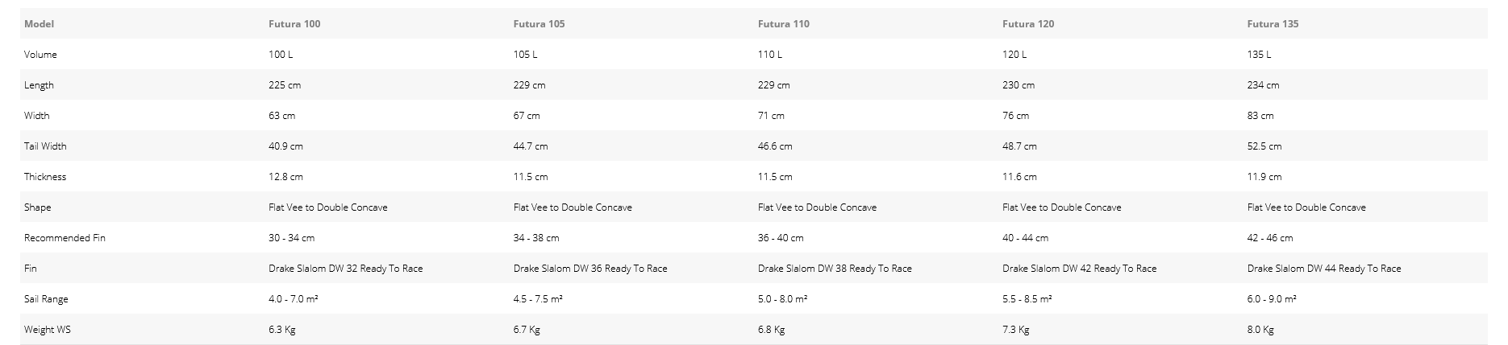1508x345 pixels.
Task: Select the Futura 110 column header
Action: [x=783, y=24]
